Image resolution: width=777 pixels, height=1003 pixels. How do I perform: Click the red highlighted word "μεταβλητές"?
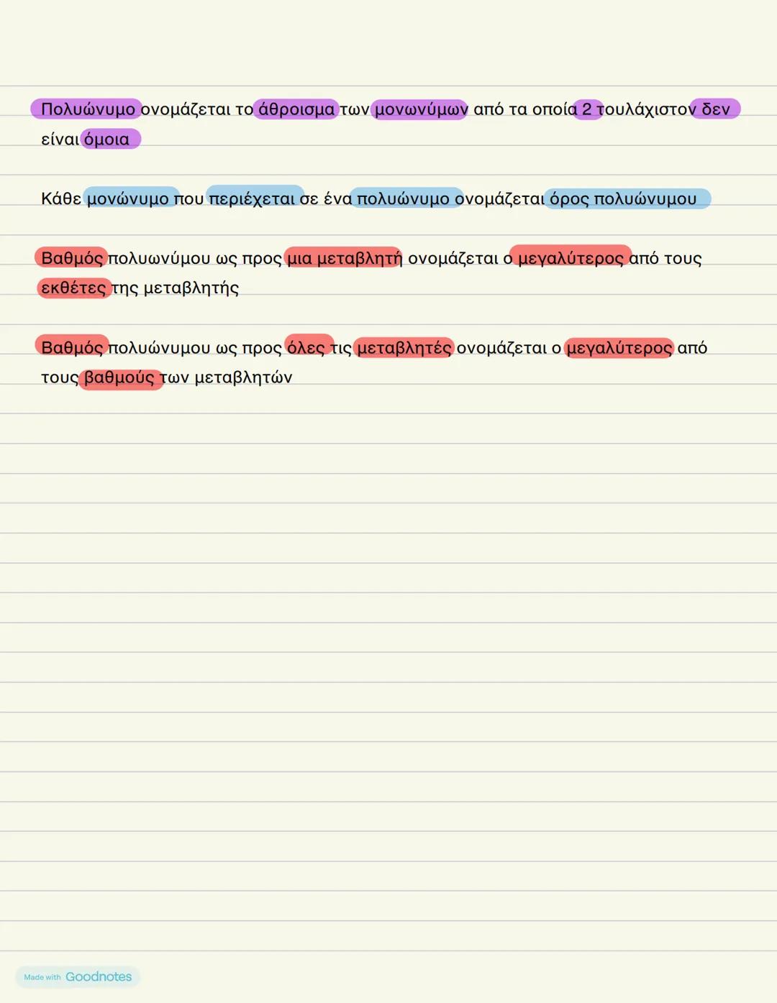tap(404, 348)
